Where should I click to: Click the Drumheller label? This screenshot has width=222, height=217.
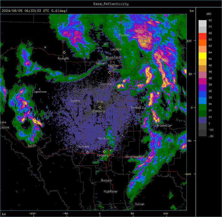click(164, 126)
